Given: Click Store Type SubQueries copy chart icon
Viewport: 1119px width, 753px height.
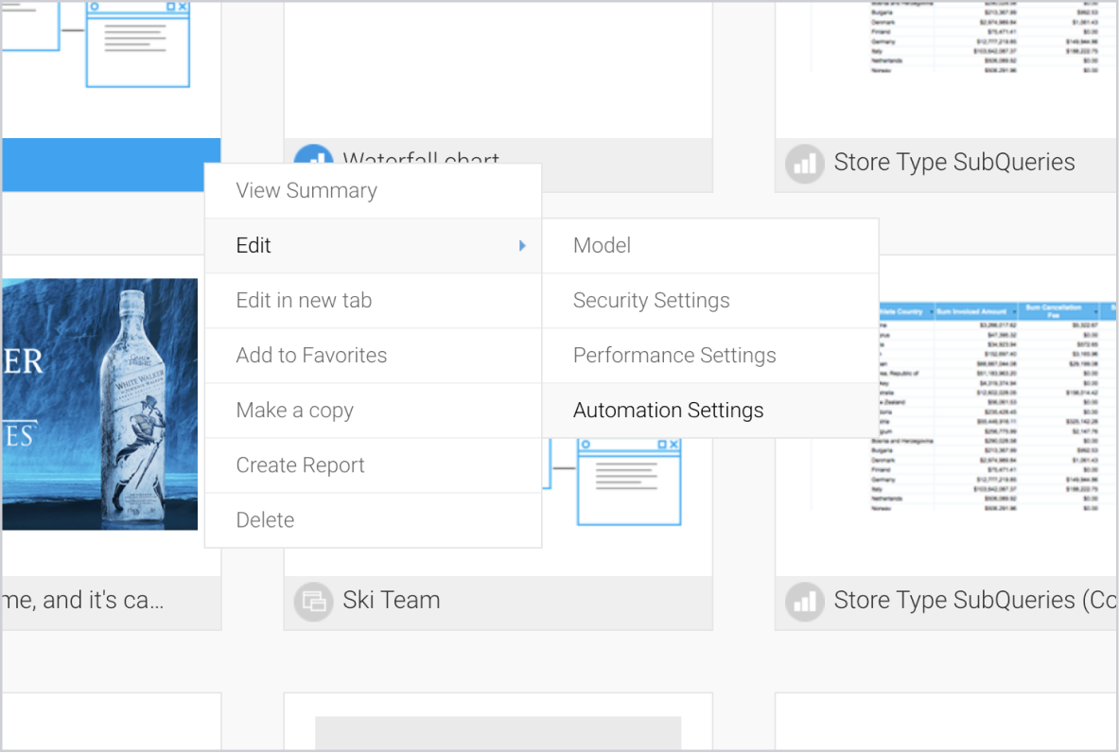Looking at the screenshot, I should coord(804,601).
